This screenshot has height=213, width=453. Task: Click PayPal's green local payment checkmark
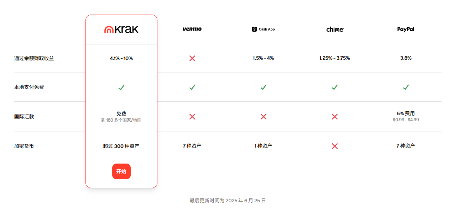pyautogui.click(x=406, y=87)
